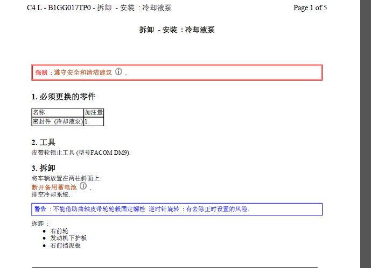Click the heading '1. 必须更换的零件'

64,97
